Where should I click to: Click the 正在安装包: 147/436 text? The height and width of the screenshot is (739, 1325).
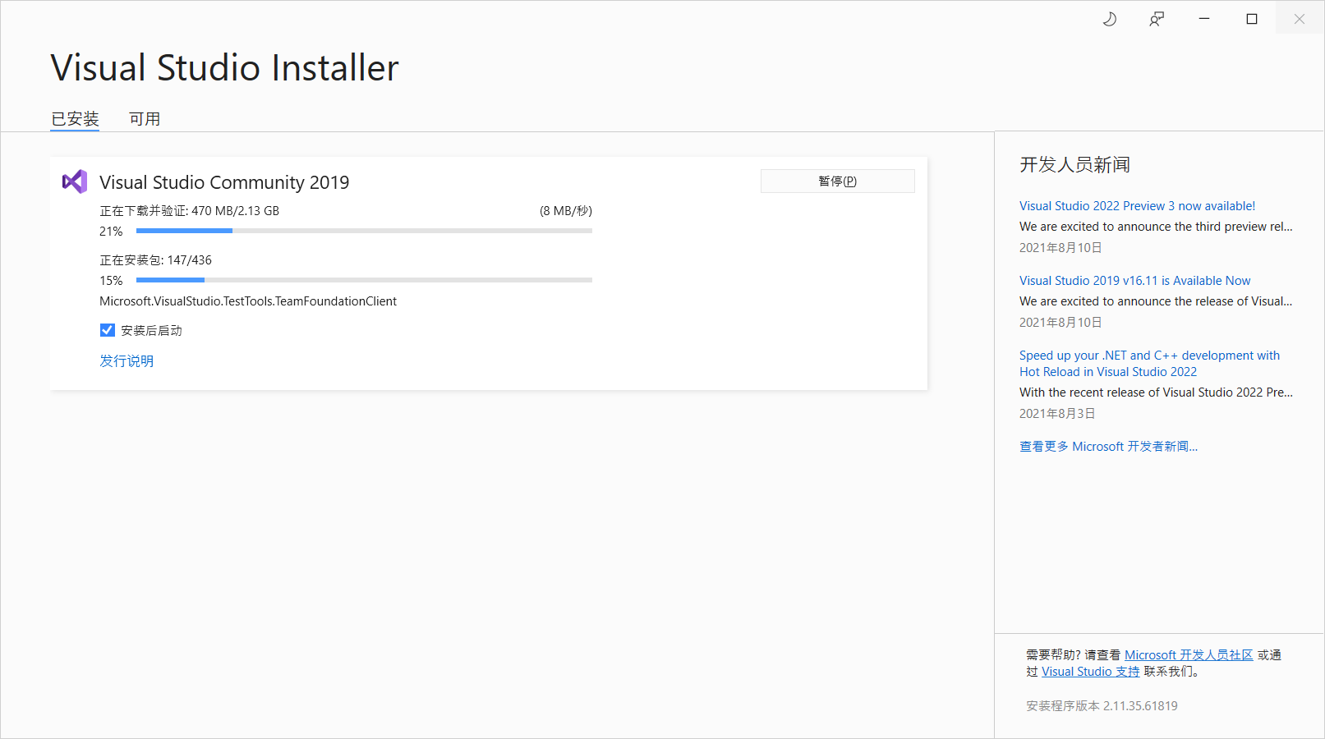(x=155, y=260)
